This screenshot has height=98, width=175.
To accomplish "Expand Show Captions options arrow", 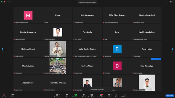I will pyautogui.click(x=95, y=95).
